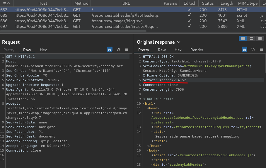The image size is (266, 168).
Task: Click div id academyLabHeader line
Action: 179,164
